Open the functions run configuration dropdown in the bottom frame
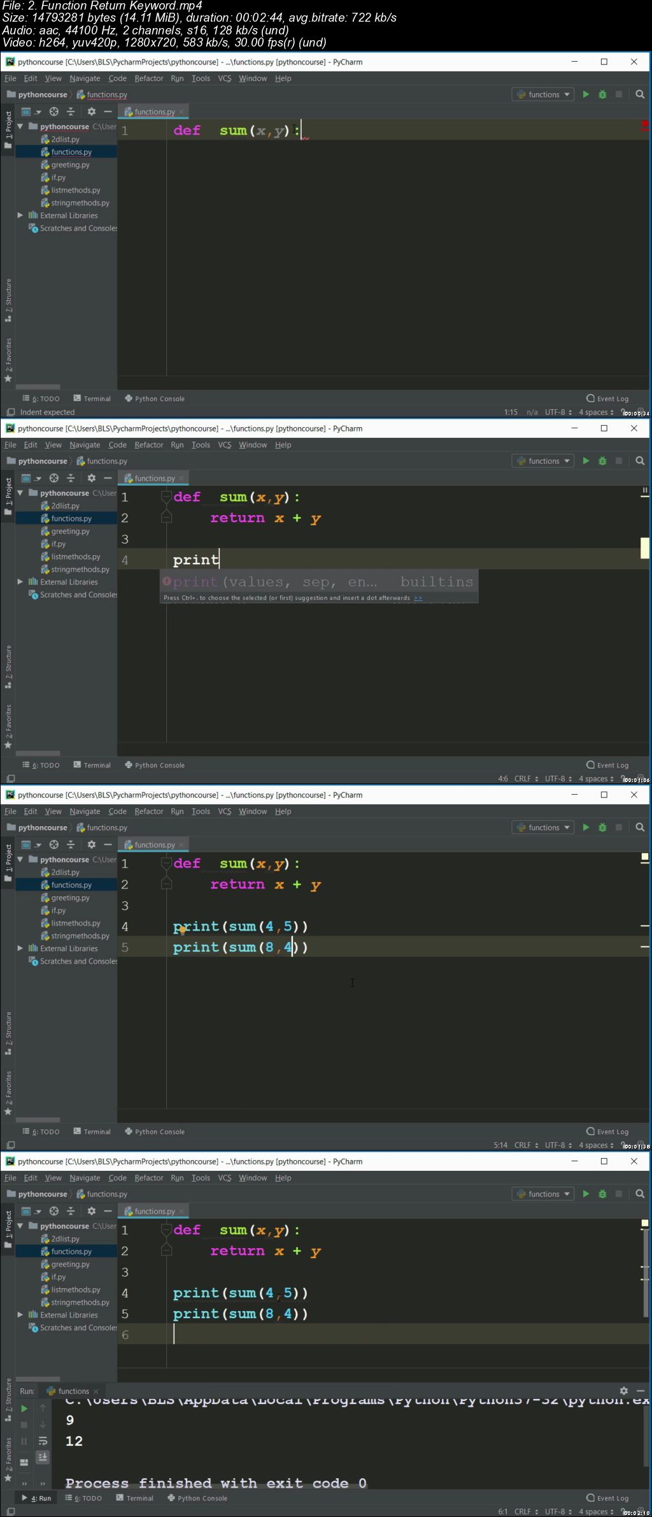This screenshot has height=1517, width=652. pos(543,1194)
